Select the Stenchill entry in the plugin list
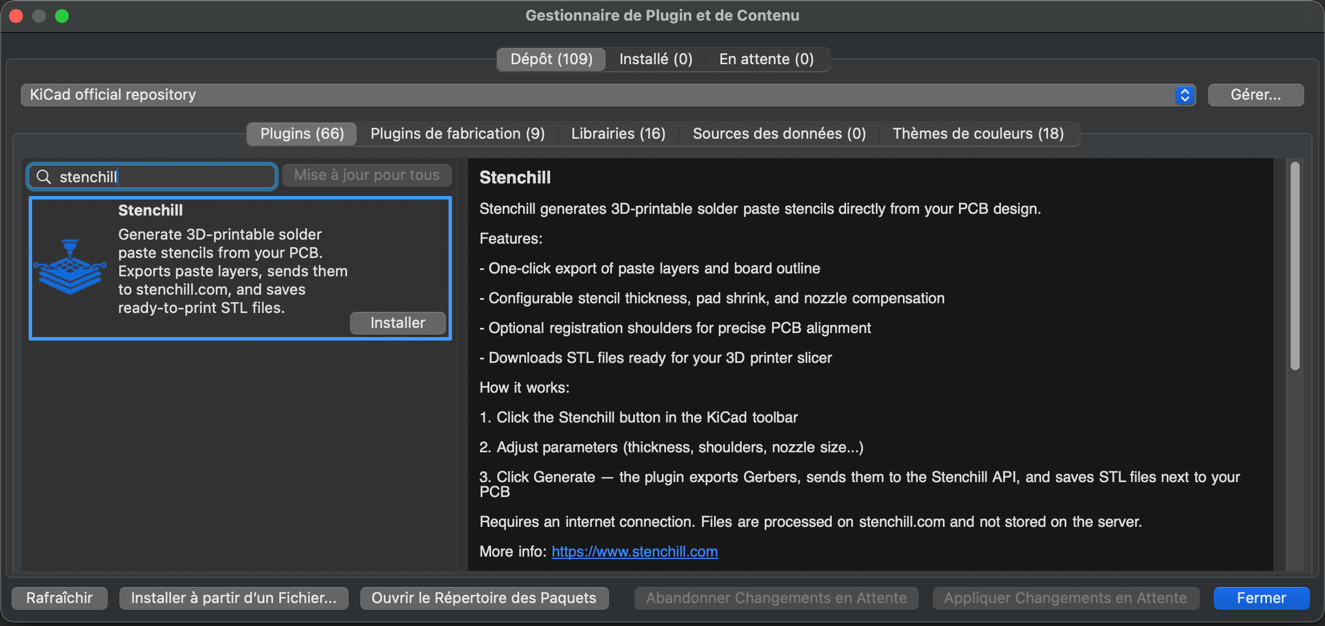The image size is (1325, 626). 240,268
